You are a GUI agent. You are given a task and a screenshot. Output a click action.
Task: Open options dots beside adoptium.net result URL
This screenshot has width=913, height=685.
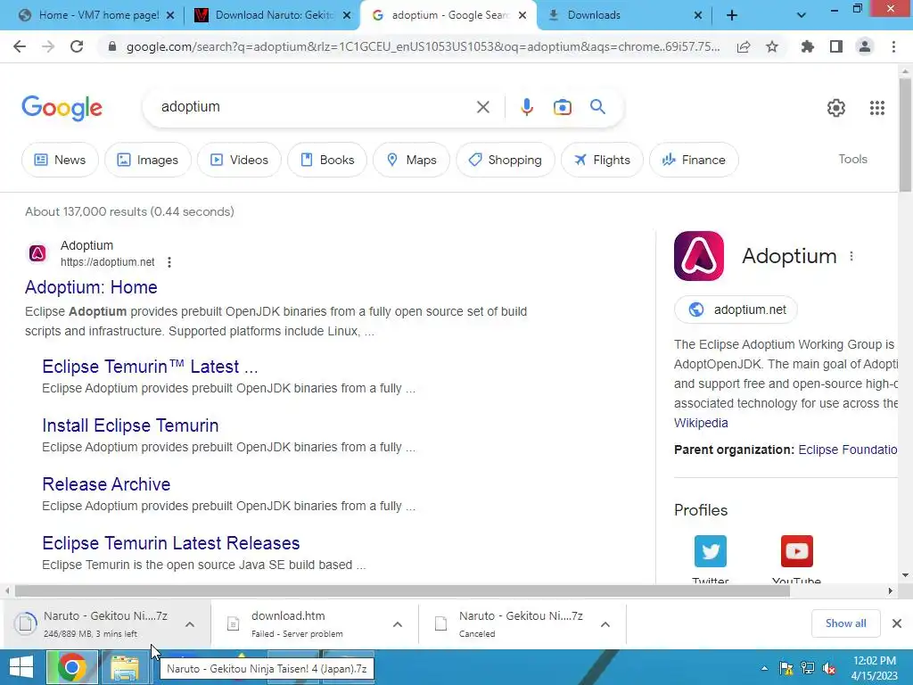click(169, 263)
